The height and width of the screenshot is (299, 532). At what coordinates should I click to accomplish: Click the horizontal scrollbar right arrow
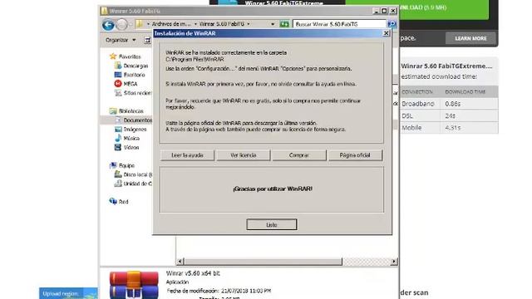pos(393,262)
